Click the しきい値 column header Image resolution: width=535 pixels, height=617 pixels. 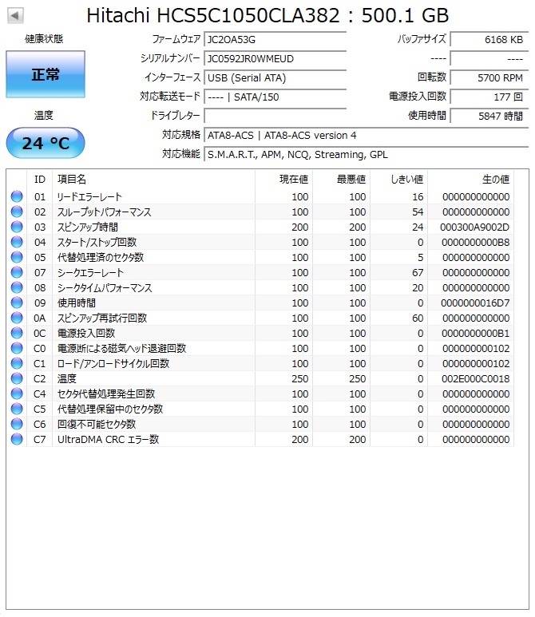[x=398, y=180]
